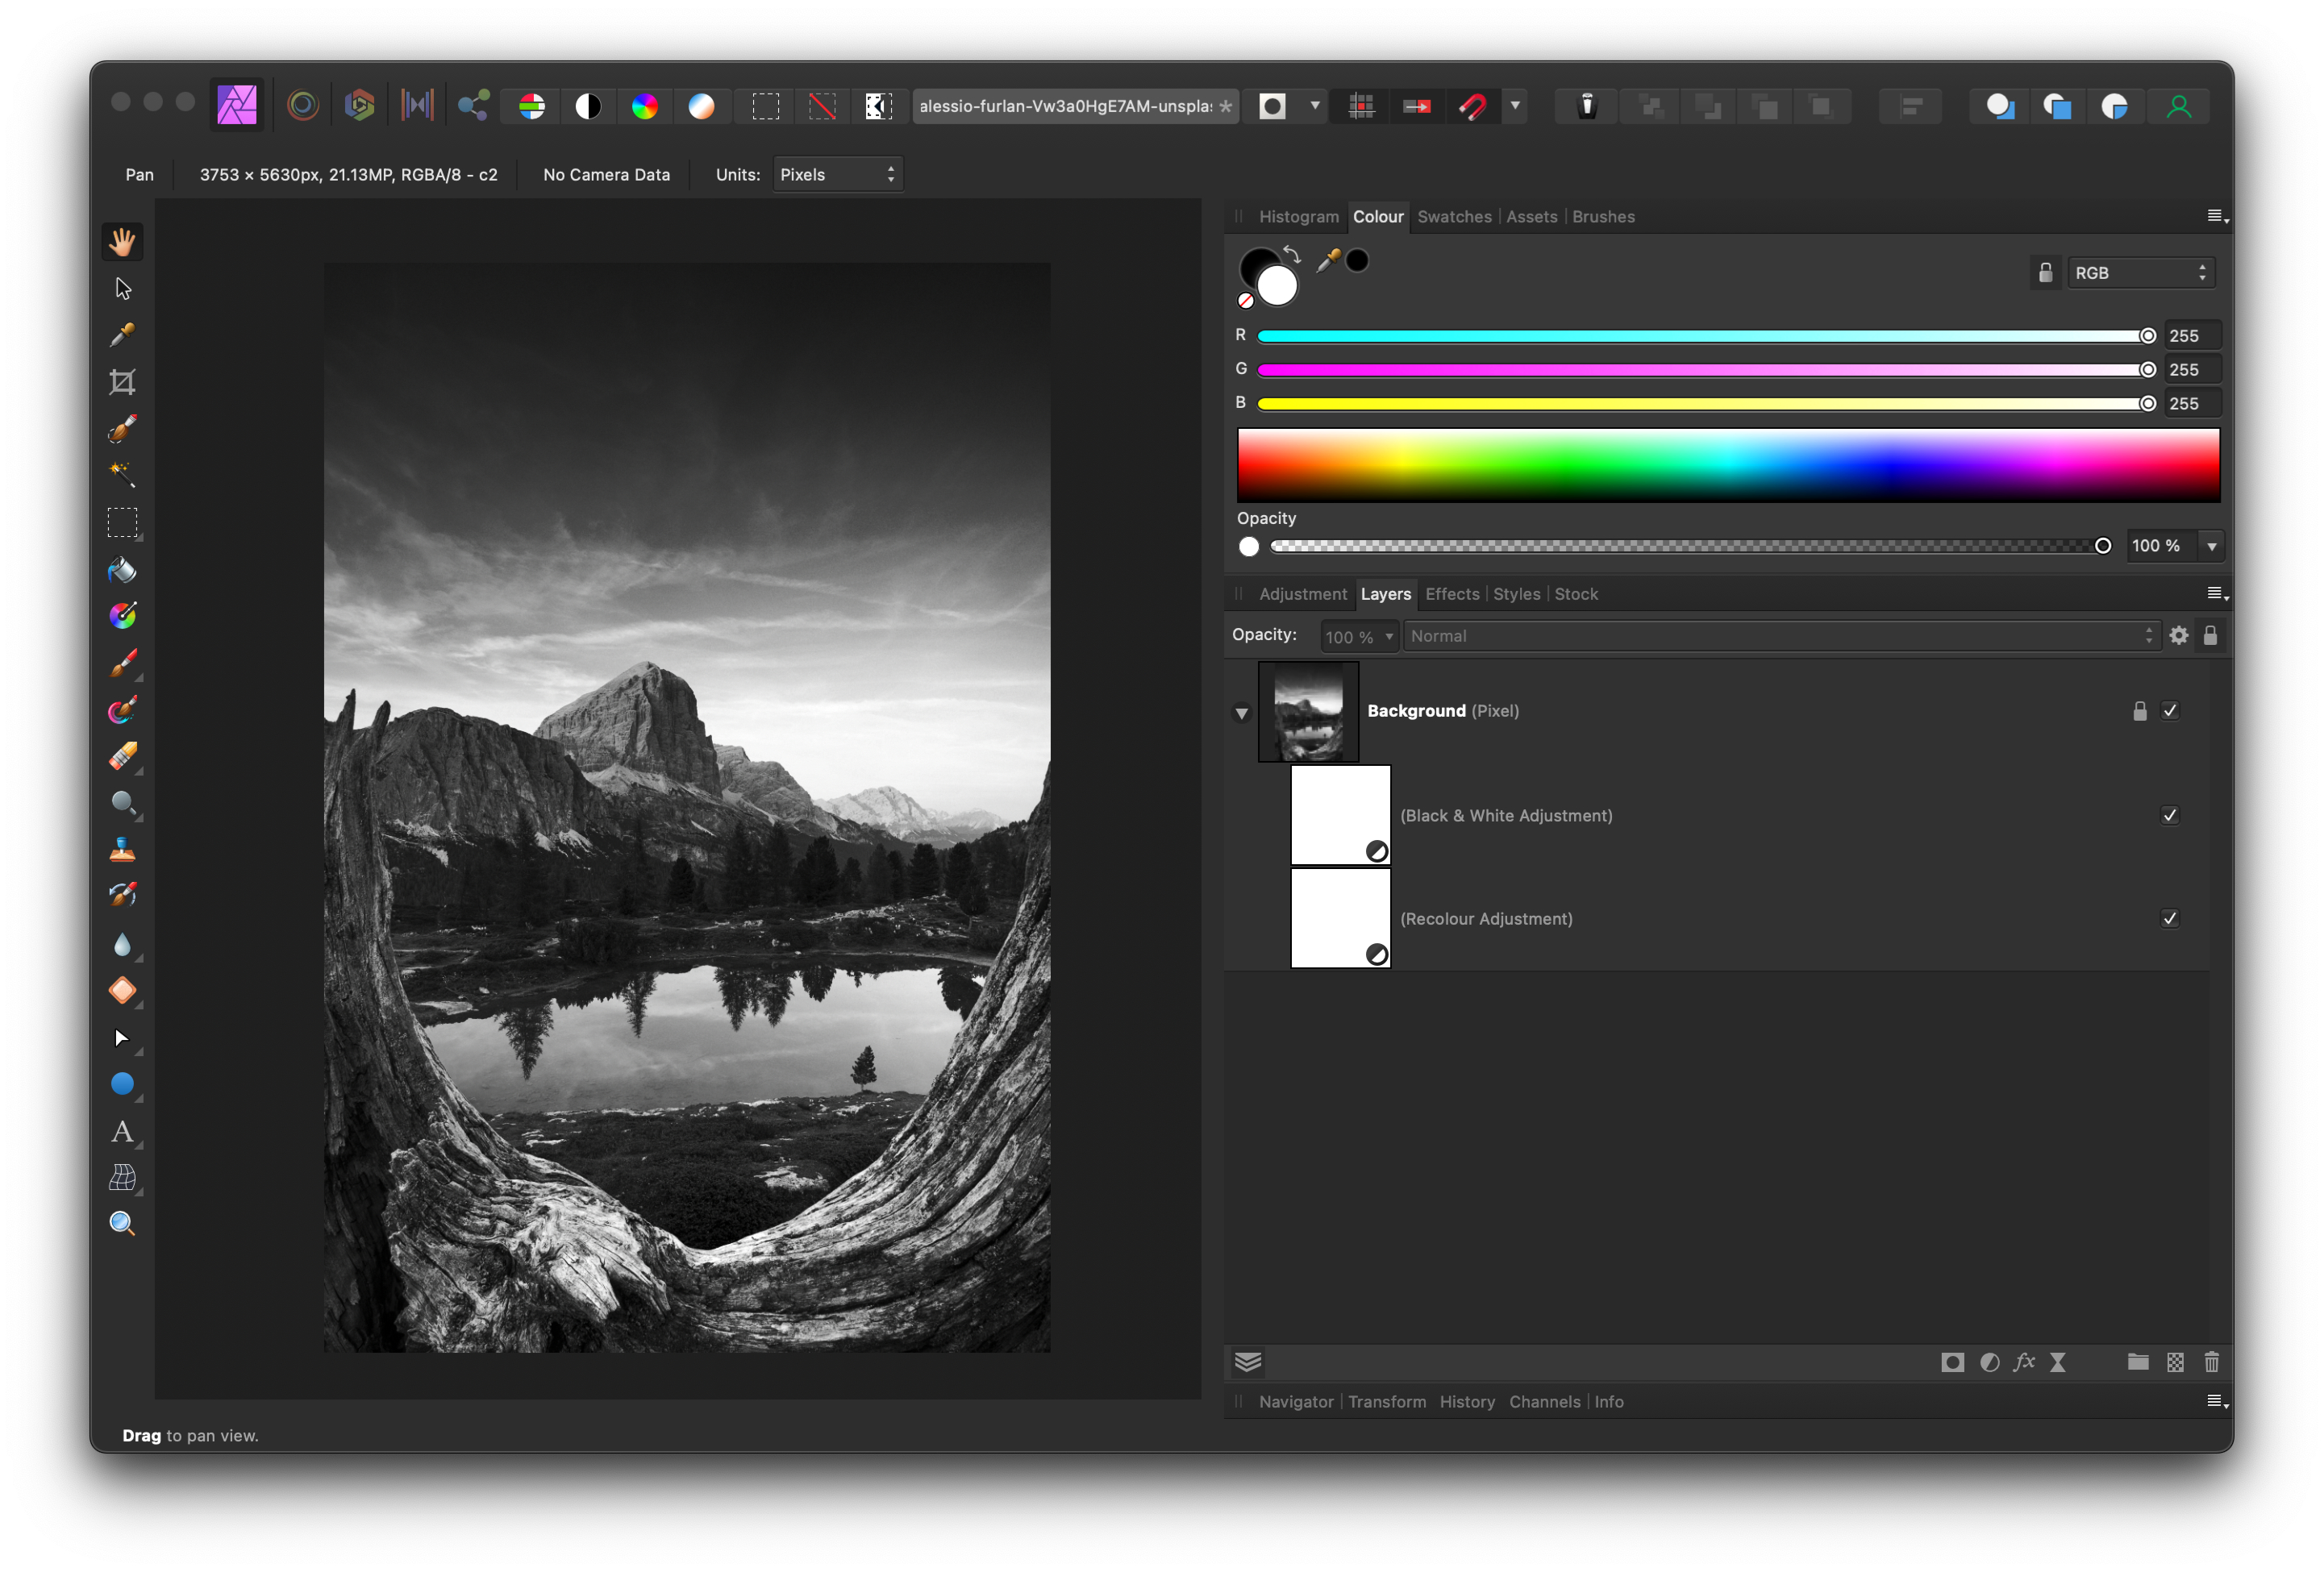
Task: Click Deselect crossed marquee icon
Action: [822, 106]
